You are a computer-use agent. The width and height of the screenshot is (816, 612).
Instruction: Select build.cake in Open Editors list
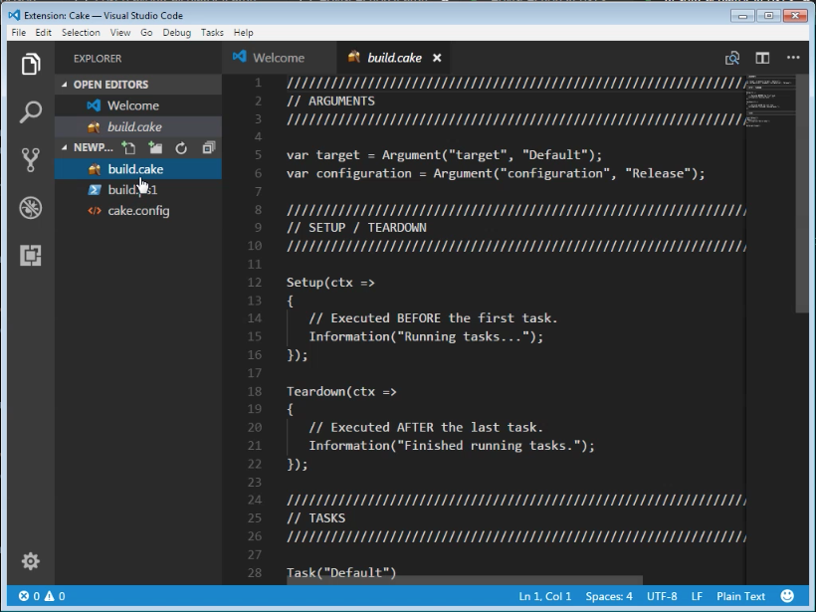(x=138, y=127)
